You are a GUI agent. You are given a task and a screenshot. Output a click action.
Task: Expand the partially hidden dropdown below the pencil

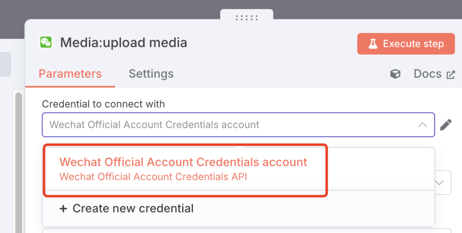(x=440, y=183)
